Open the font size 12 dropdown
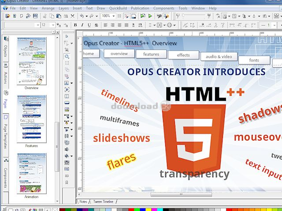Screen dimensions: 282x211 coord(53,25)
